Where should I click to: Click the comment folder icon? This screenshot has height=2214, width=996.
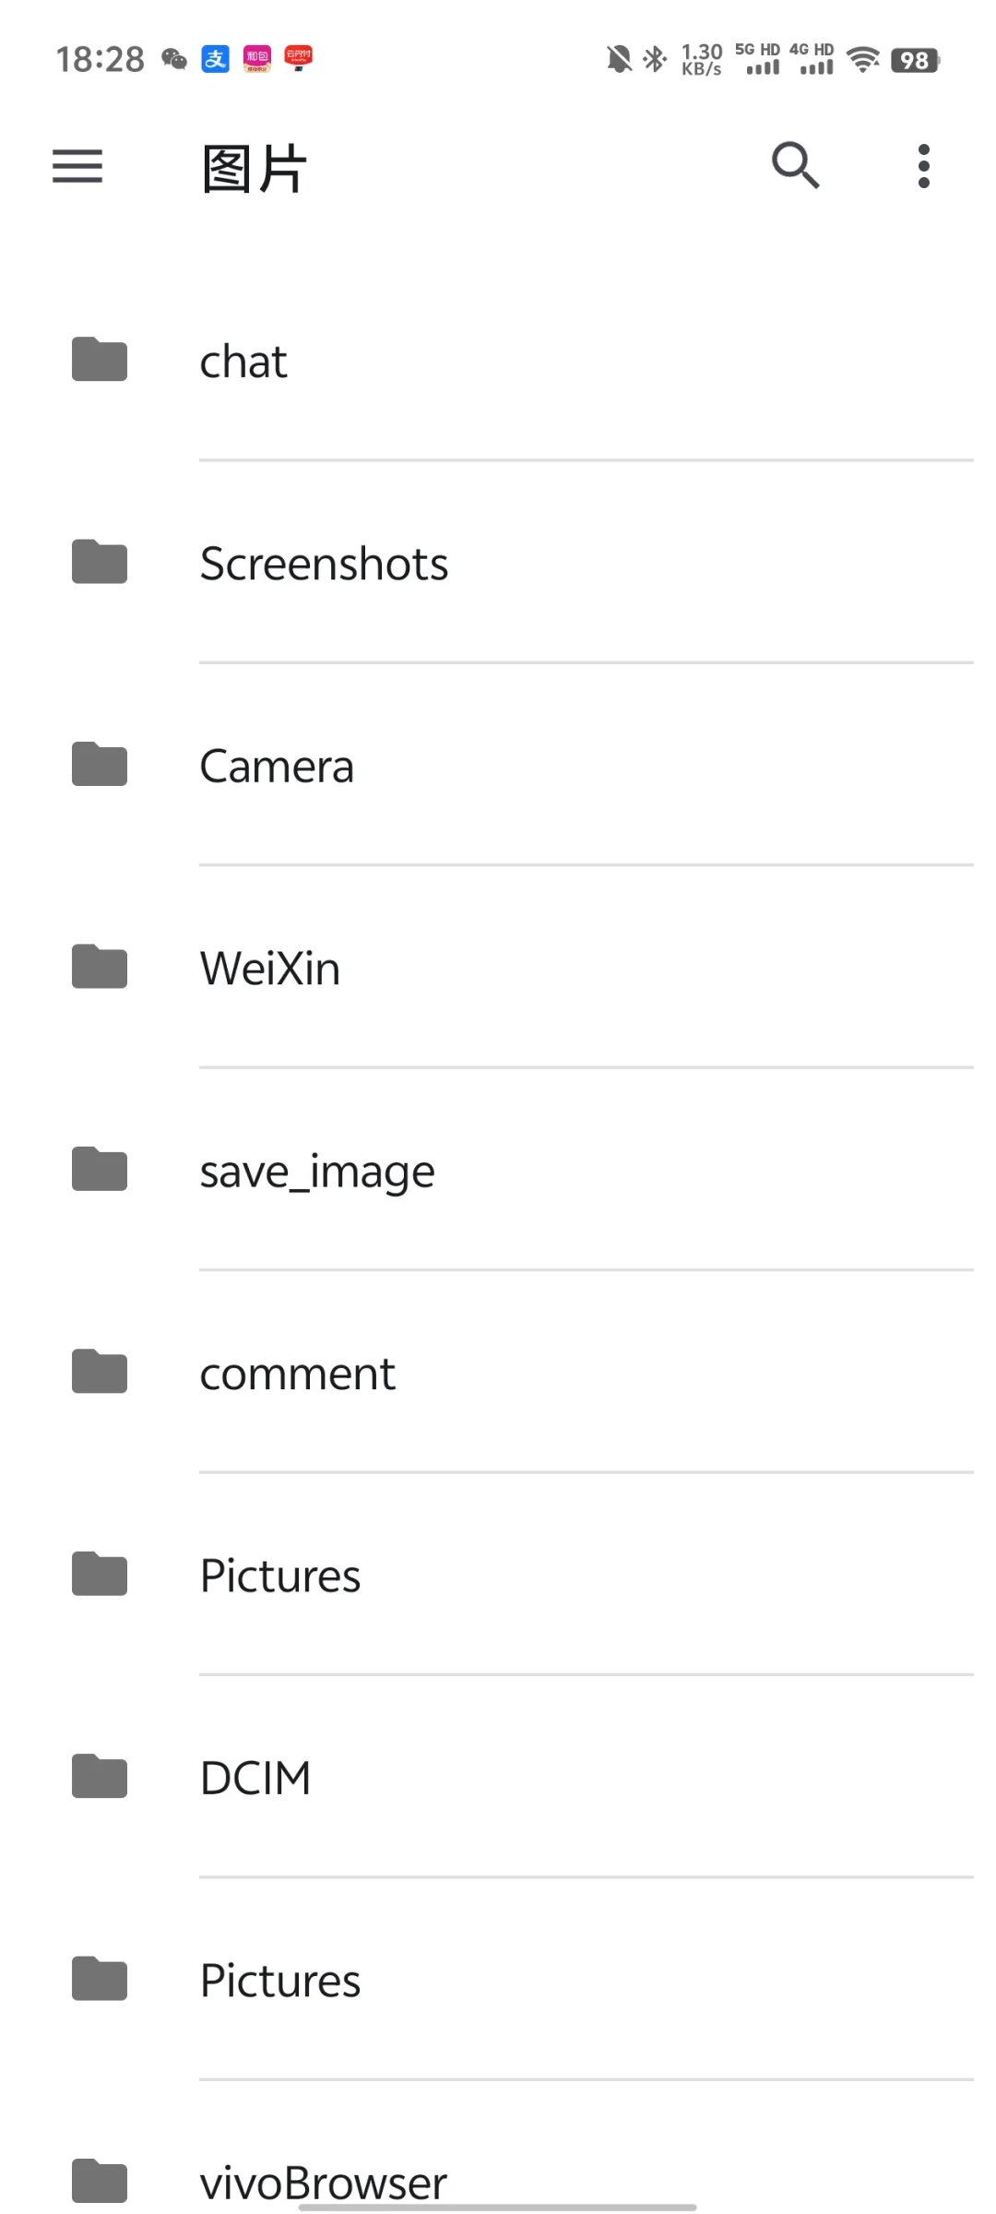pos(100,1372)
